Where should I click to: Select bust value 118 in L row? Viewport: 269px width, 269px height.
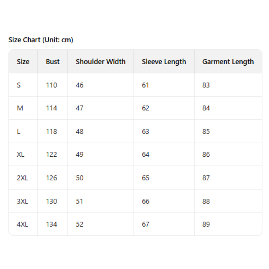pyautogui.click(x=51, y=131)
